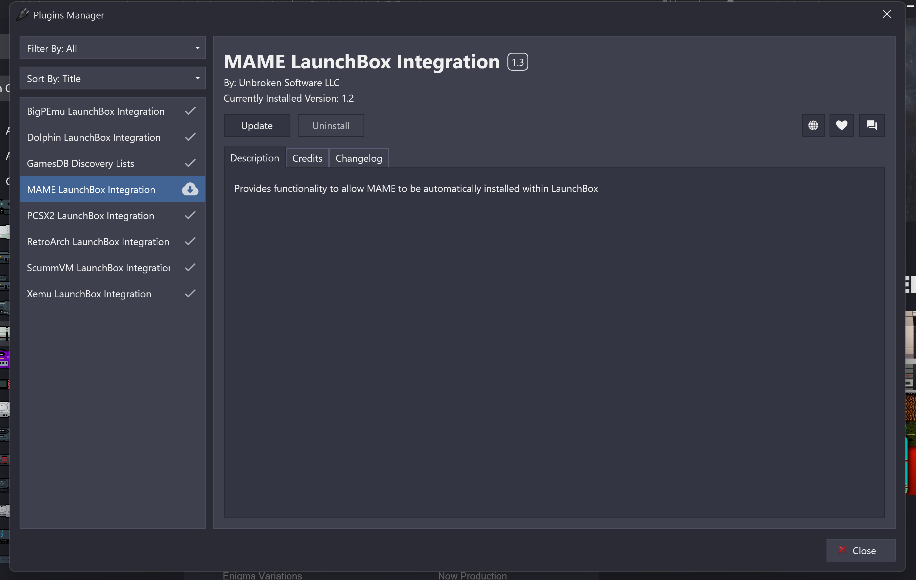Close the Plugins Manager window
Viewport: 916px width, 580px height.
pyautogui.click(x=887, y=14)
